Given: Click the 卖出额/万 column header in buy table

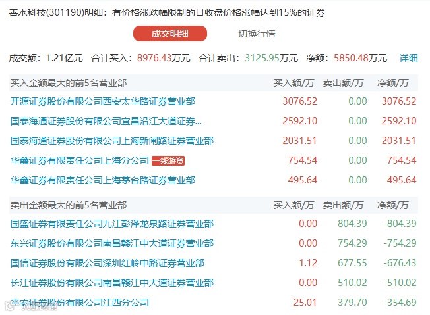Looking at the screenshot, I should pyautogui.click(x=343, y=83).
